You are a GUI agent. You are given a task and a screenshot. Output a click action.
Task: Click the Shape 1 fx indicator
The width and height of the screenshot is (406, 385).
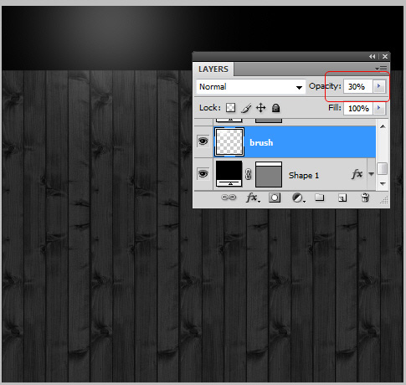pos(357,174)
